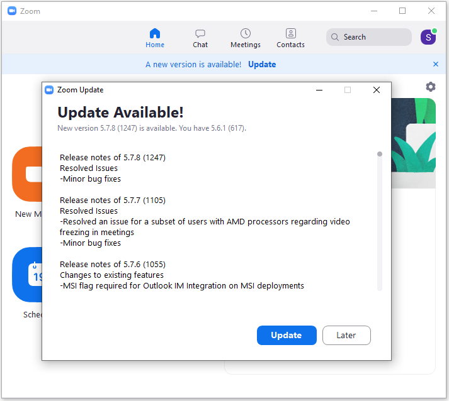Image resolution: width=449 pixels, height=401 pixels.
Task: Switch to the Meetings tab
Action: pos(246,38)
